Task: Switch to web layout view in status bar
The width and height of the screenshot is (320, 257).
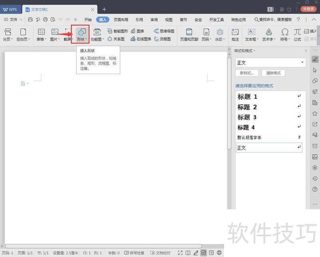Action: 219,253
